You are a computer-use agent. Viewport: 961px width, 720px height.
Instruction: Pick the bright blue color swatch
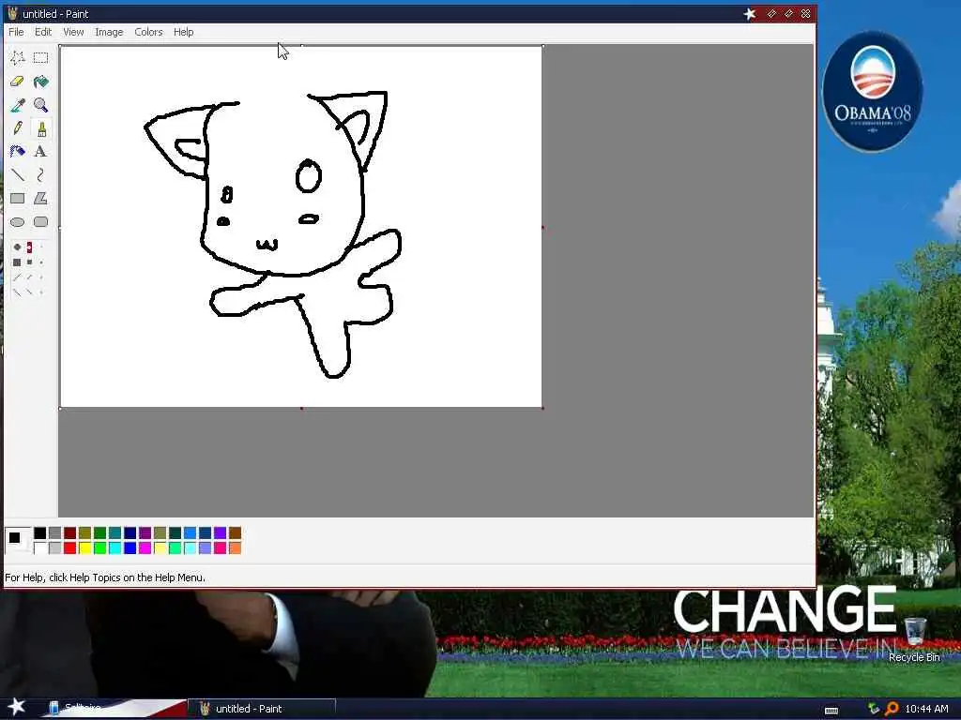pos(130,547)
